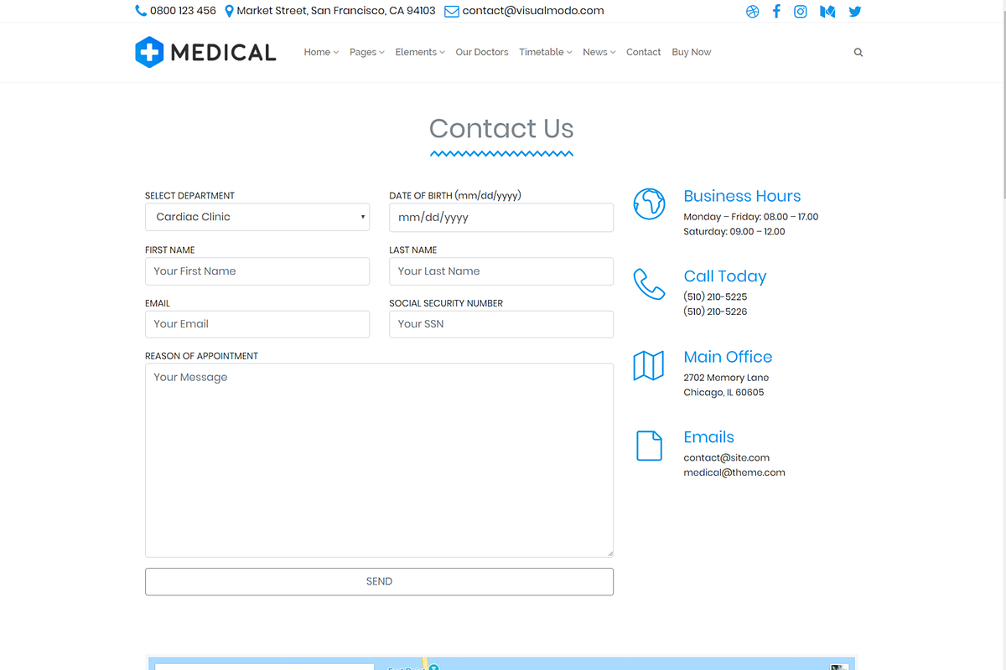Screen dimensions: 1006x670
Task: Open the Our Doctors page
Action: click(x=482, y=52)
